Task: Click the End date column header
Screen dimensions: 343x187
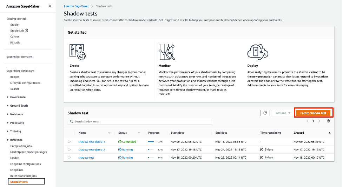Action: point(222,133)
